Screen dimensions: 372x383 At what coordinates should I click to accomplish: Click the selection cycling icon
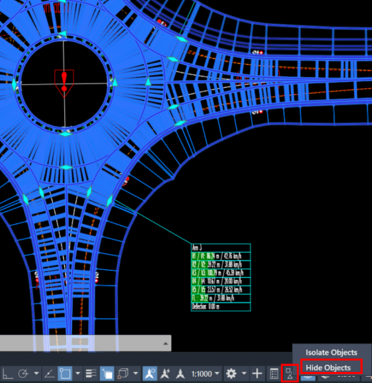pos(107,373)
